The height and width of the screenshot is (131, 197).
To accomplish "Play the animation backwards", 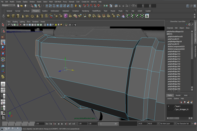I will click(58, 124).
